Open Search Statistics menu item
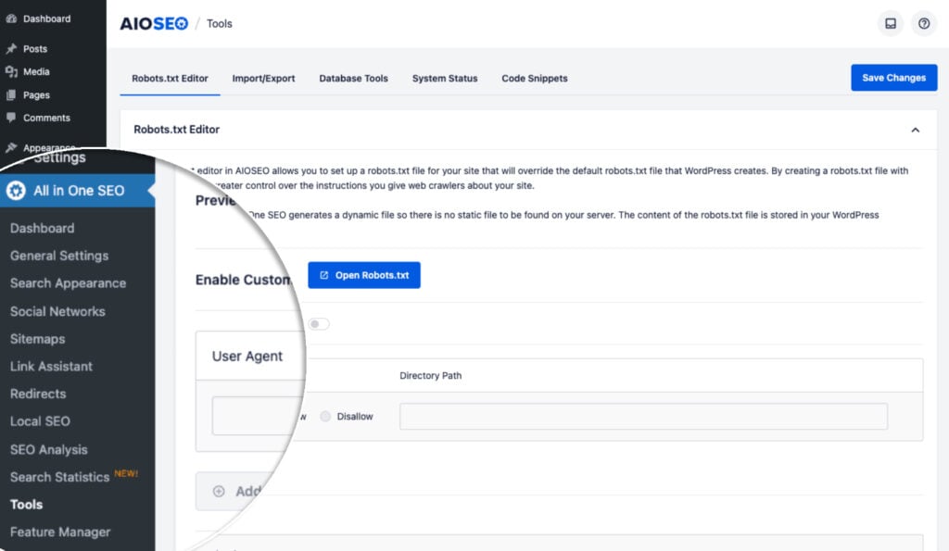The width and height of the screenshot is (949, 551). [60, 477]
